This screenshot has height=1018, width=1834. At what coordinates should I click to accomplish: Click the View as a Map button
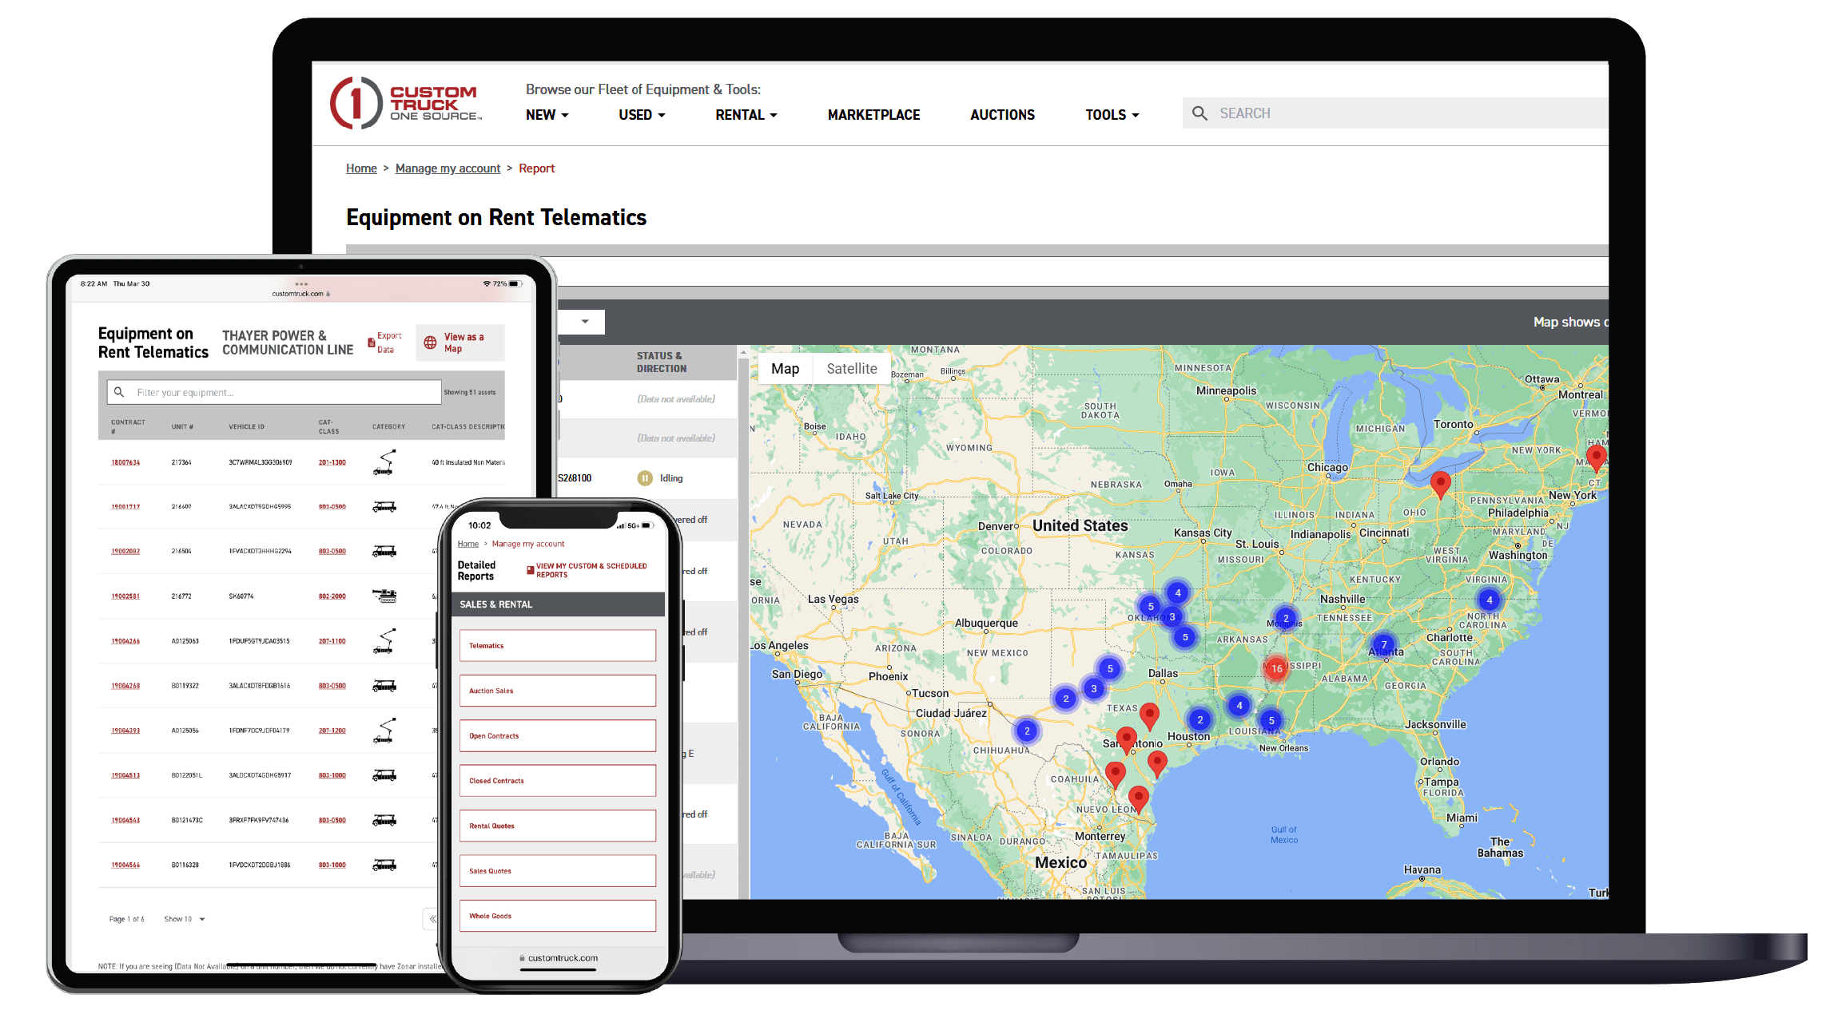coord(460,343)
